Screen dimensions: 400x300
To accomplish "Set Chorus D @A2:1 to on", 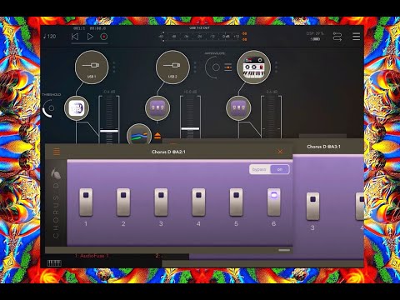I will [x=280, y=169].
